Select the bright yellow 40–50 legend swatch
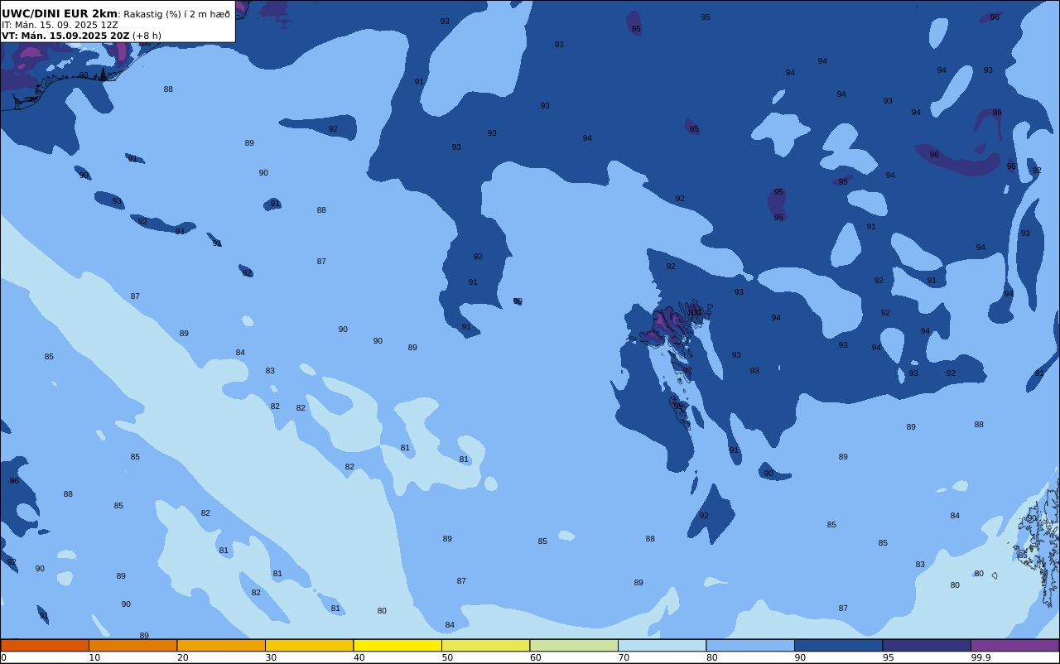Screen dimensions: 1060x664 tap(397, 645)
